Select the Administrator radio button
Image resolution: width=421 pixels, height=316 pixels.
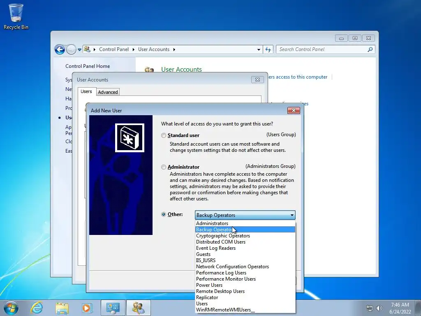tap(164, 167)
